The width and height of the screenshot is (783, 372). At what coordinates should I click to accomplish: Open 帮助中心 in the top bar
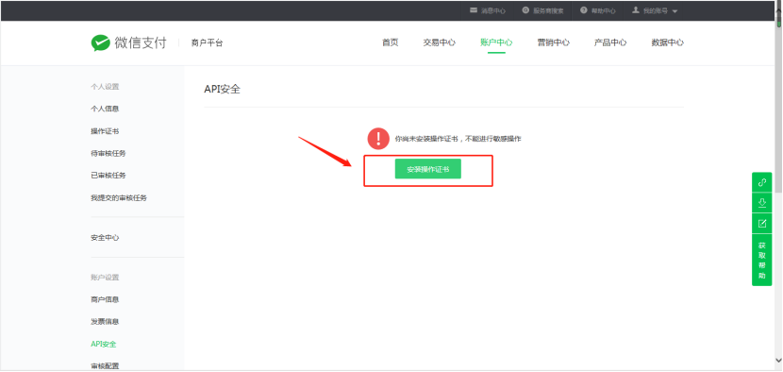click(x=603, y=10)
